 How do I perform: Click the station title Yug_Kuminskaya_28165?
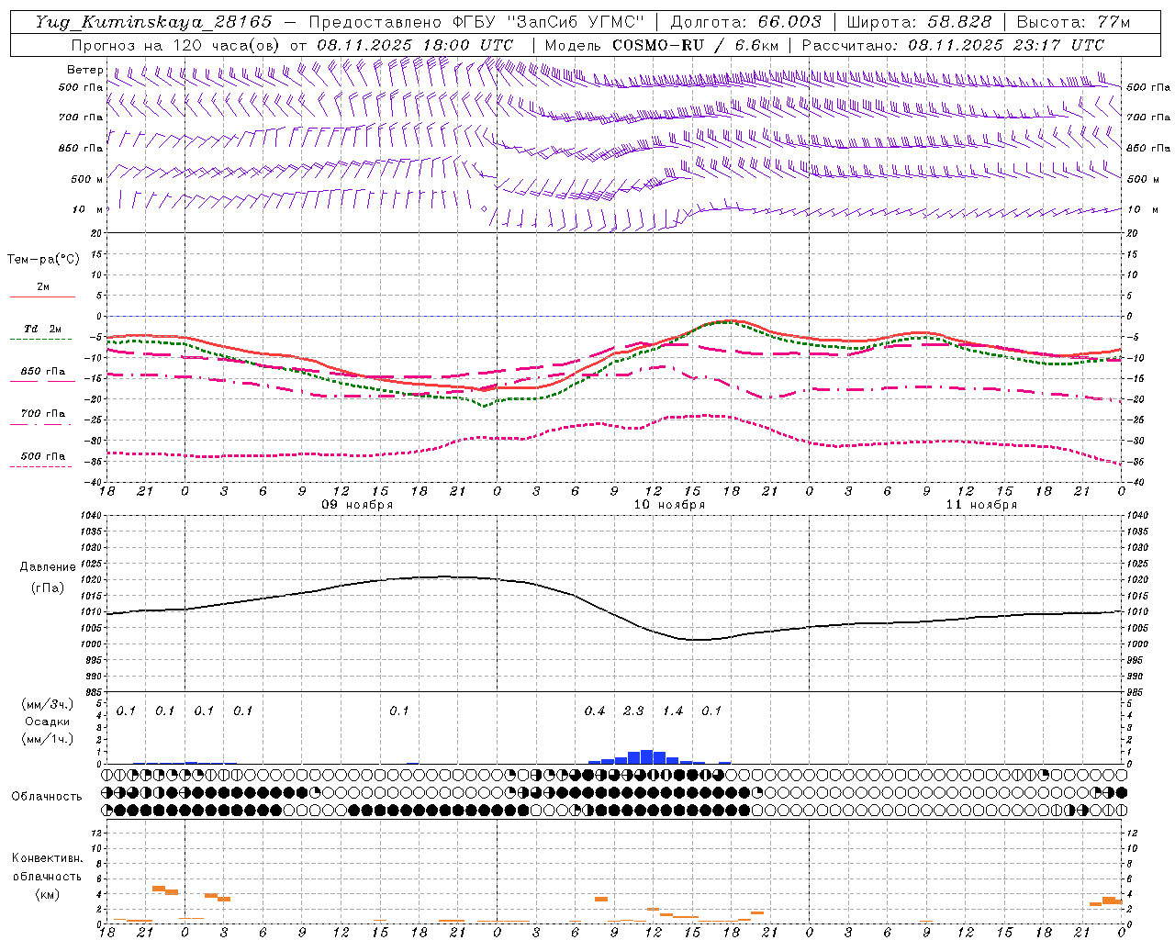point(153,22)
